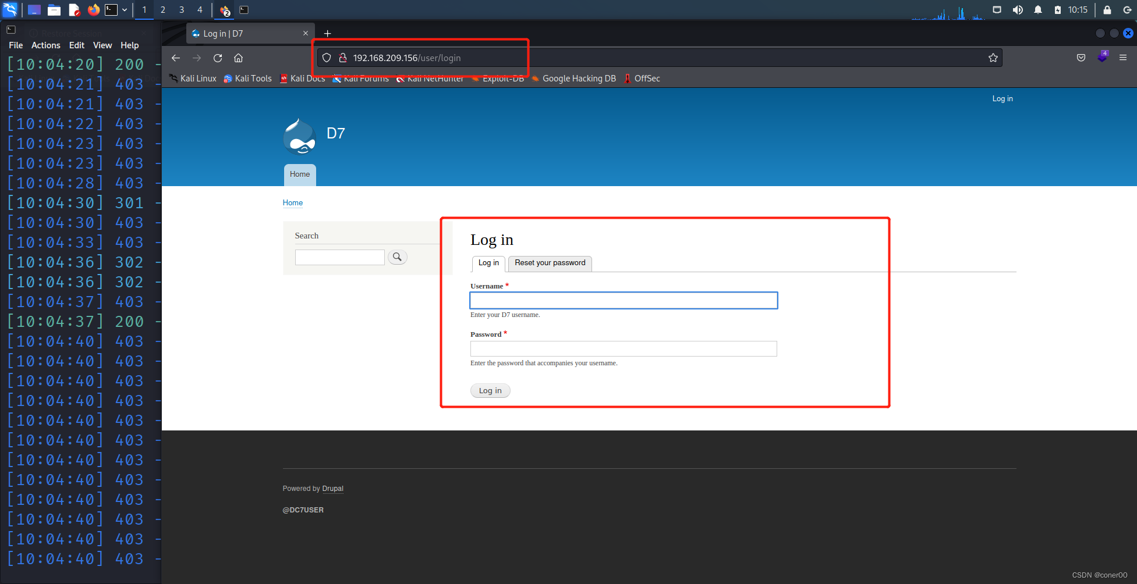This screenshot has height=584, width=1137.
Task: Select the Home navigation tab
Action: [x=300, y=175]
